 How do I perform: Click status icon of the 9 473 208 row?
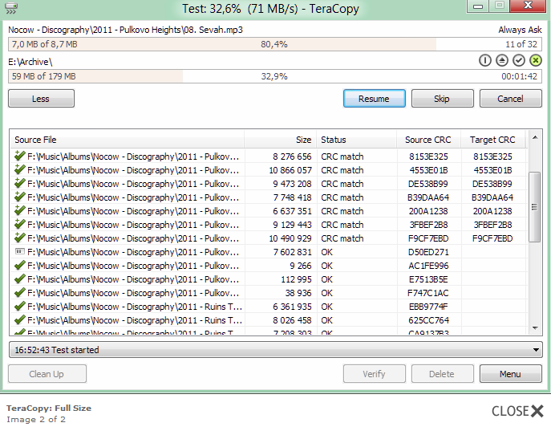(20, 184)
